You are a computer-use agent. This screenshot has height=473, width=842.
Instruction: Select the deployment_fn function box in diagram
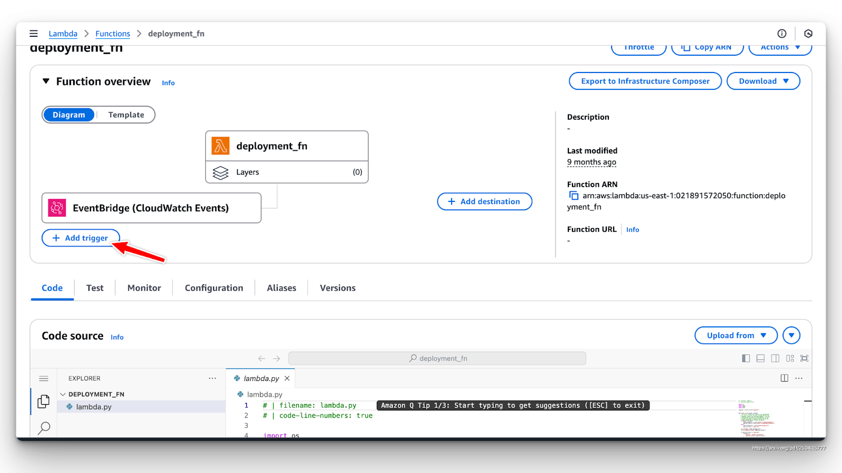(x=287, y=146)
